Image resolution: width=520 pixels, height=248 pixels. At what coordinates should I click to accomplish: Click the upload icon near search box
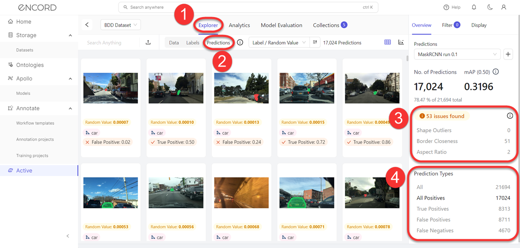(x=148, y=42)
